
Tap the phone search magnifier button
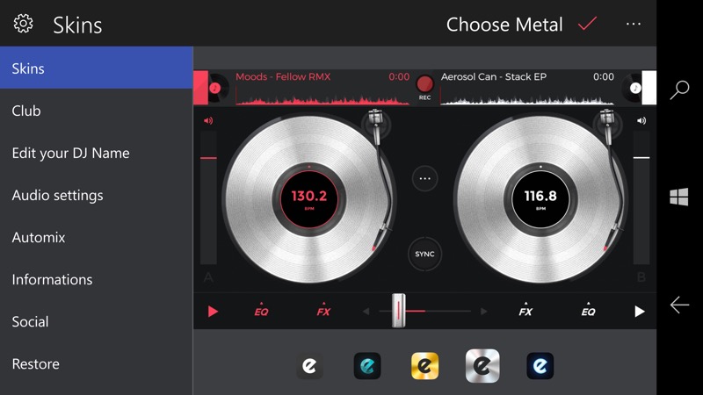point(679,90)
